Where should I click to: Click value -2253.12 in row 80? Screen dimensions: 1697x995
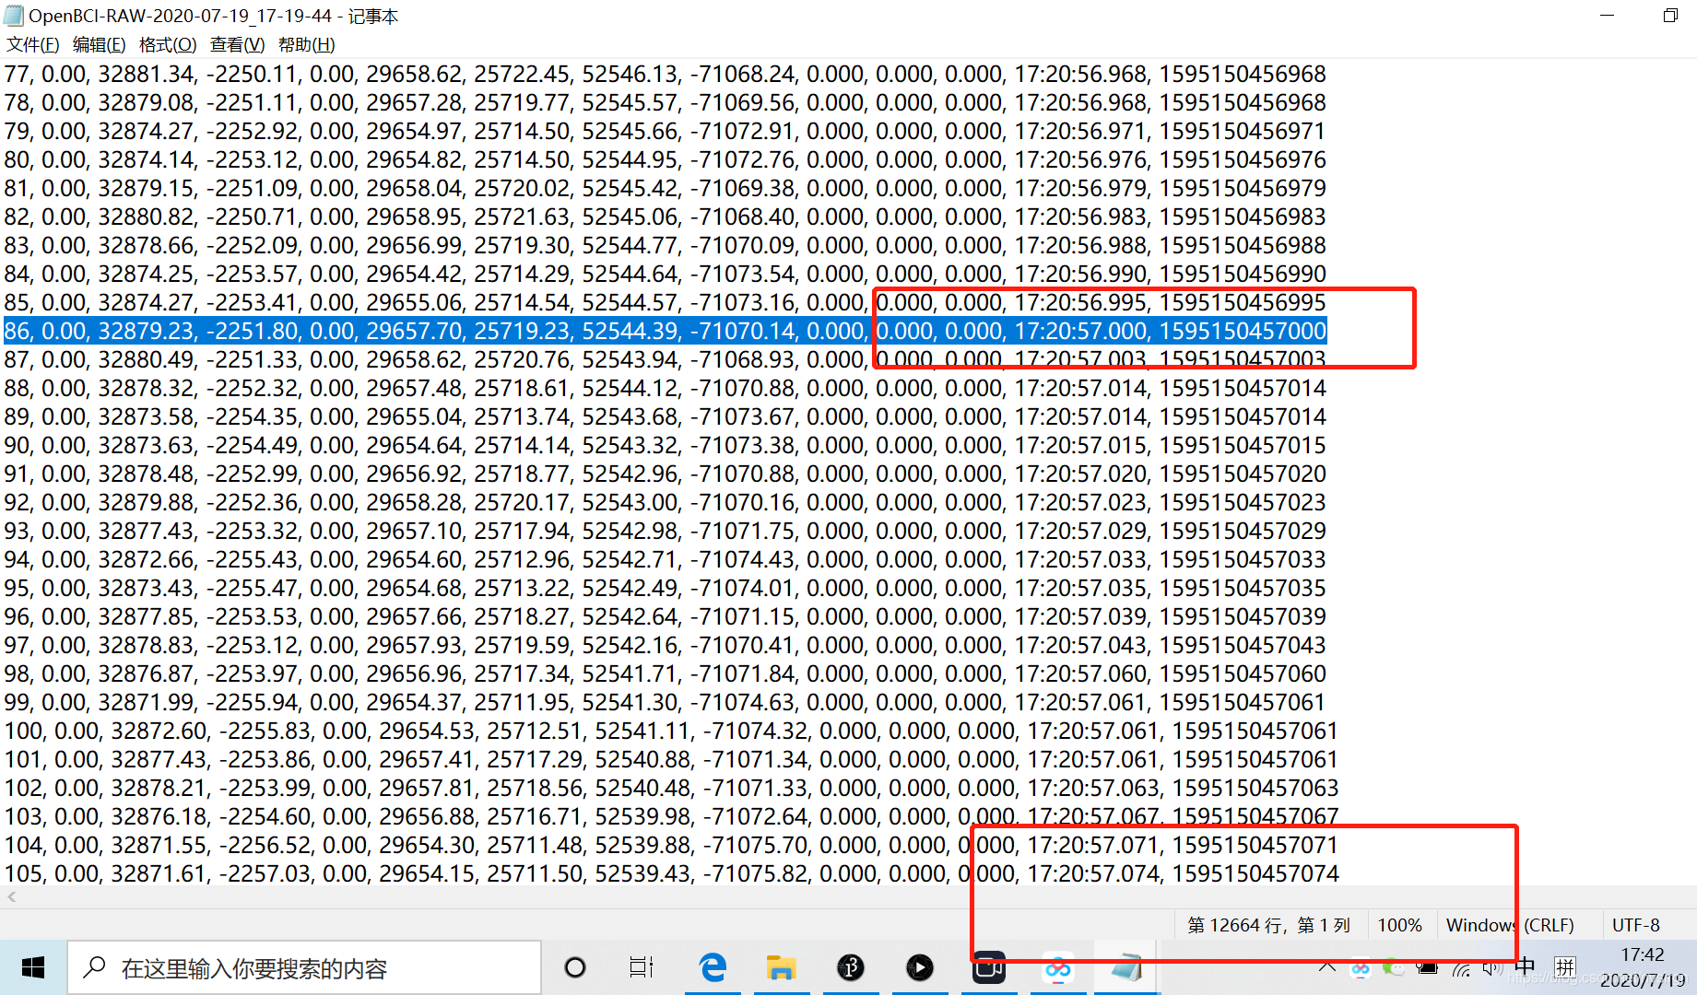[253, 159]
